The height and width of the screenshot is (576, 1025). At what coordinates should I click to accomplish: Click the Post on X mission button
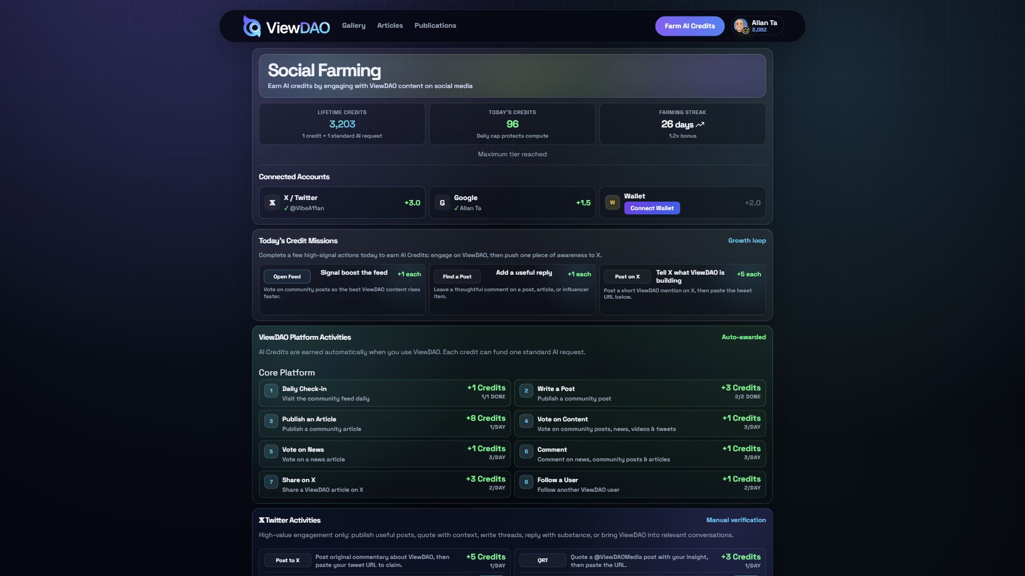627,276
